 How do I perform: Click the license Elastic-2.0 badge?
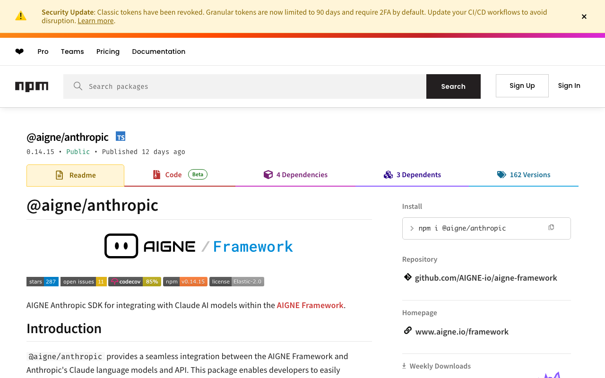[x=237, y=282]
